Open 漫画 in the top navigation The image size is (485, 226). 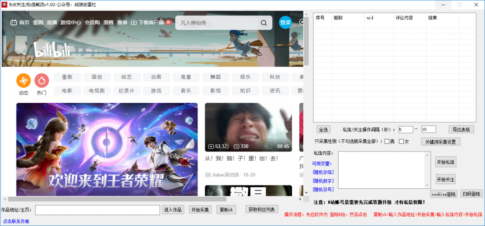(108, 23)
